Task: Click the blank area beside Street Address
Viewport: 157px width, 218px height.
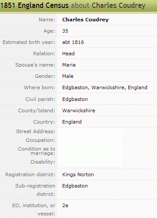Action: click(90, 131)
